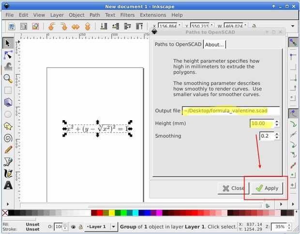Select the 3D Box tool
This screenshot has width=300, height=234.
click(8, 102)
